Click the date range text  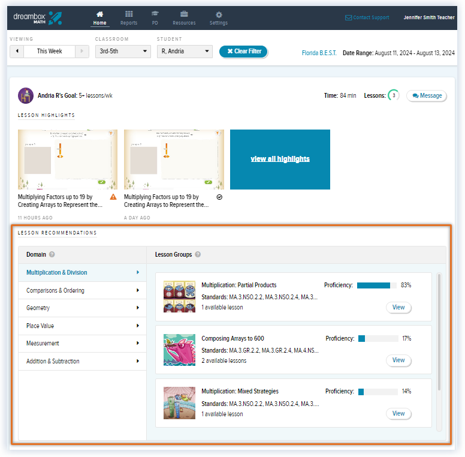click(398, 53)
